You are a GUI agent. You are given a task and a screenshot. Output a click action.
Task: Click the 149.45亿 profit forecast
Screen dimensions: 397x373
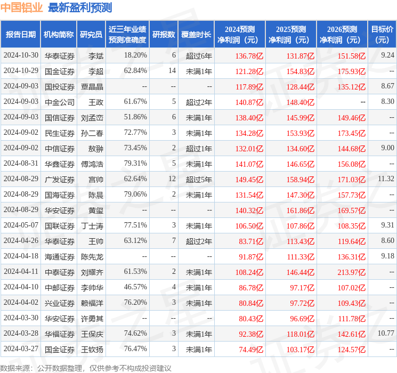[x=249, y=180]
